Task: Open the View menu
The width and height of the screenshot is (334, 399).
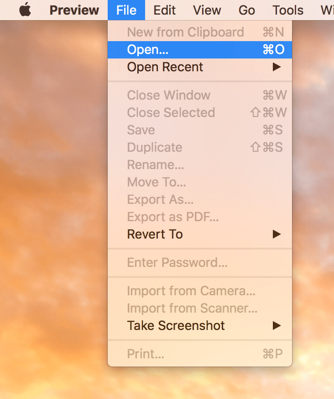Action: (x=207, y=10)
